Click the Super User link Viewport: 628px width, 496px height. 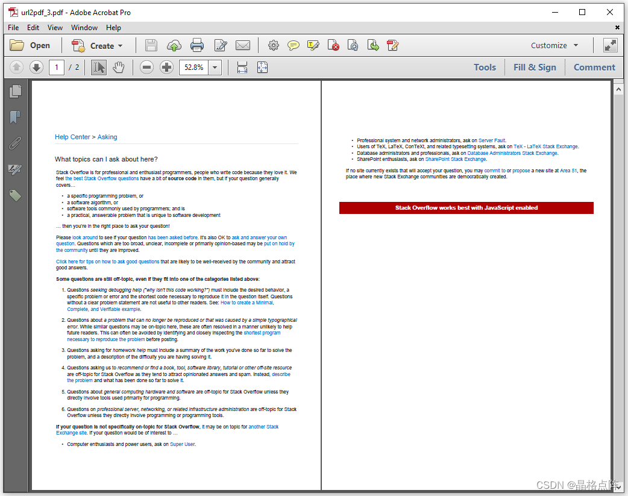182,444
